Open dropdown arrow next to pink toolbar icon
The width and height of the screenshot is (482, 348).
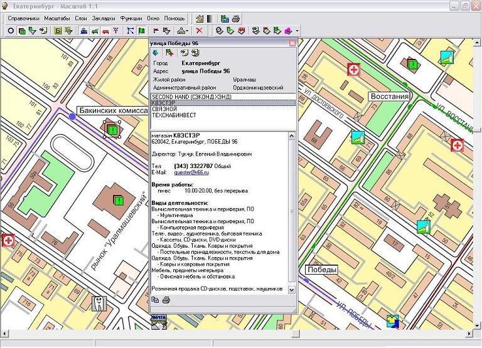[297, 31]
